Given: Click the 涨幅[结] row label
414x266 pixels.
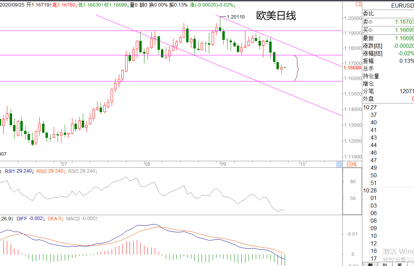Looking at the screenshot, I should tap(372, 53).
